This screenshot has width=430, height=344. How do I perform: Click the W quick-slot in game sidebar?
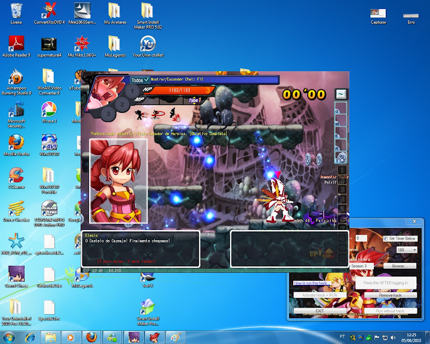pos(340,120)
